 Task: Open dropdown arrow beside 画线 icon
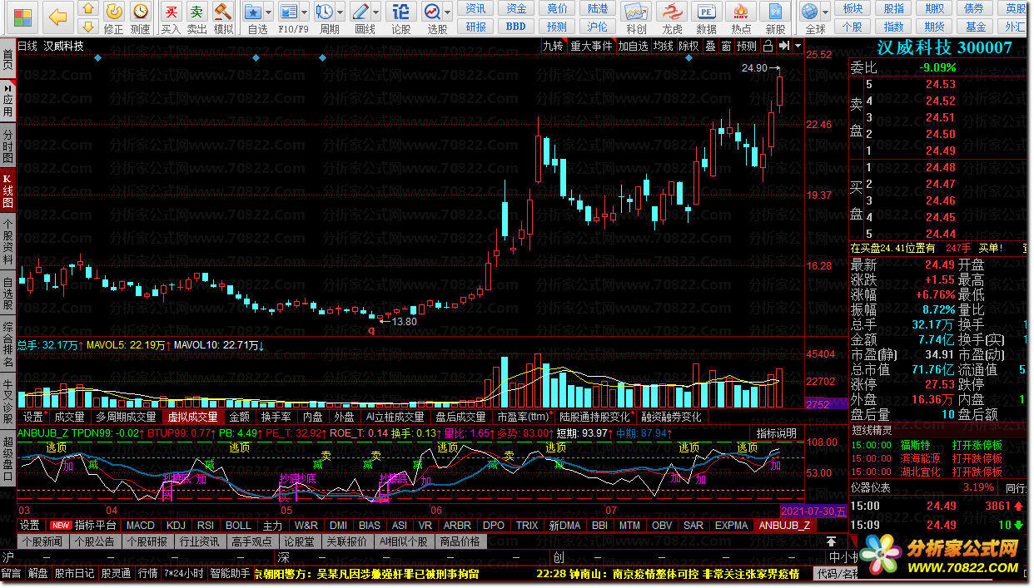pos(376,12)
